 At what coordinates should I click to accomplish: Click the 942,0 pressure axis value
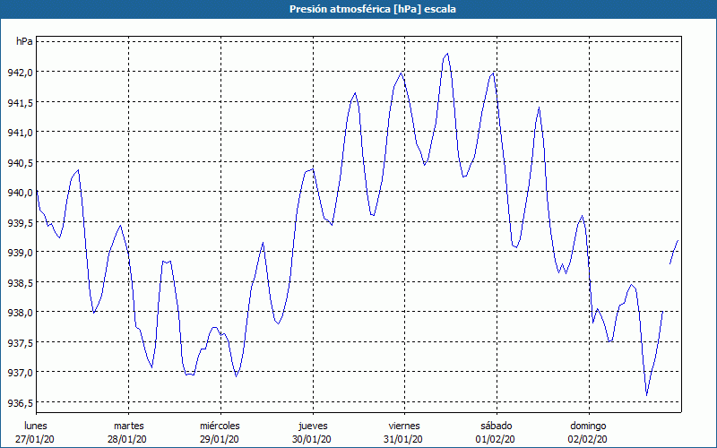(21, 72)
